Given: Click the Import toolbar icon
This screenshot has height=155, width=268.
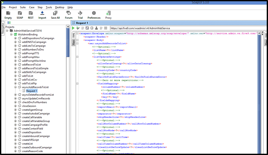Looking at the screenshot, I should point(42,13).
